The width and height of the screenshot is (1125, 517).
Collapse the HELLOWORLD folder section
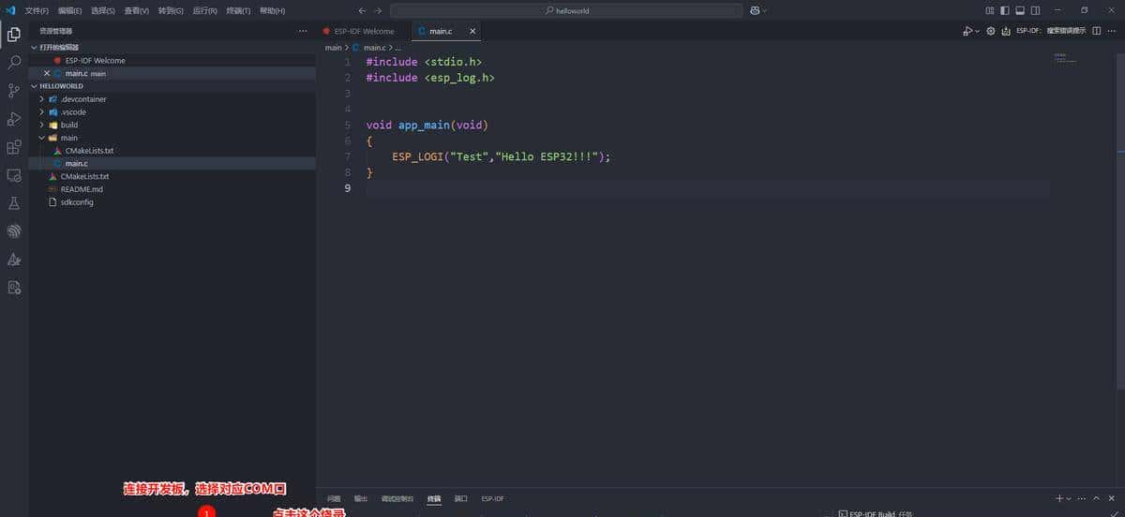click(172, 85)
